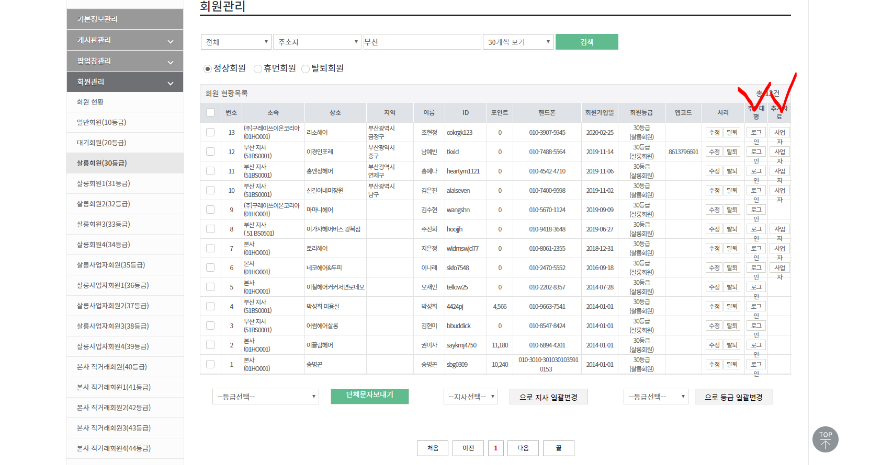
Task: Click the search text field containing 부산
Action: coord(422,42)
